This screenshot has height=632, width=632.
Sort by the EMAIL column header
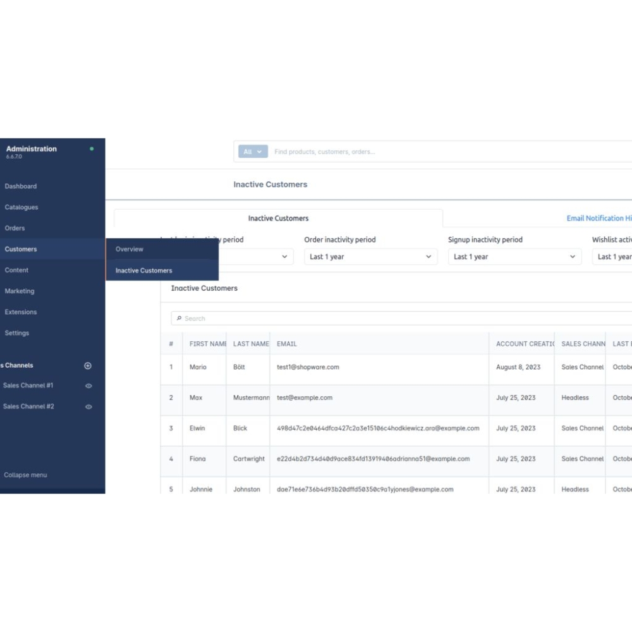click(287, 344)
